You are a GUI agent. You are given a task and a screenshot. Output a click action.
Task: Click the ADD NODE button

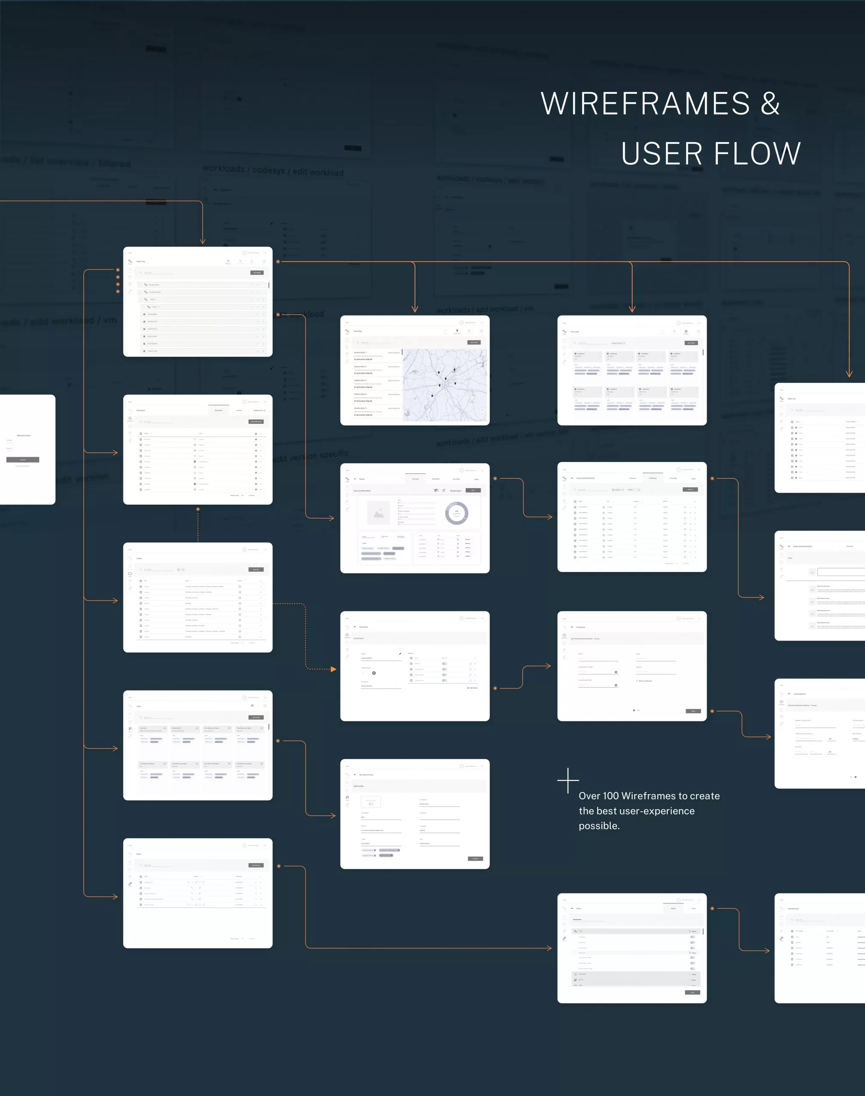(257, 273)
